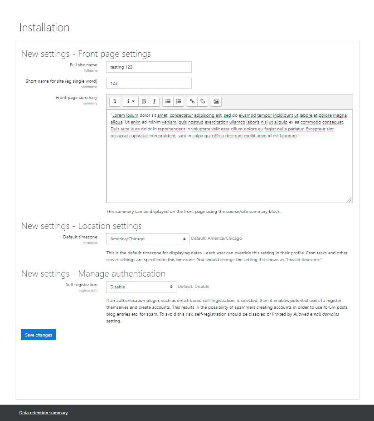This screenshot has height=421, width=374.
Task: Toggle bold formatting in summary editor
Action: pyautogui.click(x=144, y=101)
